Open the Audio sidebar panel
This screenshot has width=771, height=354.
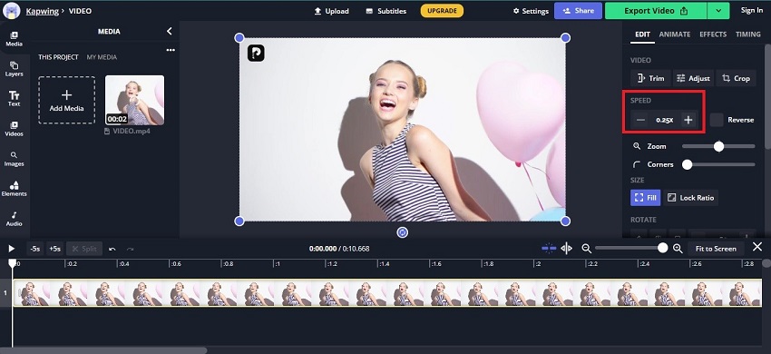click(x=14, y=219)
